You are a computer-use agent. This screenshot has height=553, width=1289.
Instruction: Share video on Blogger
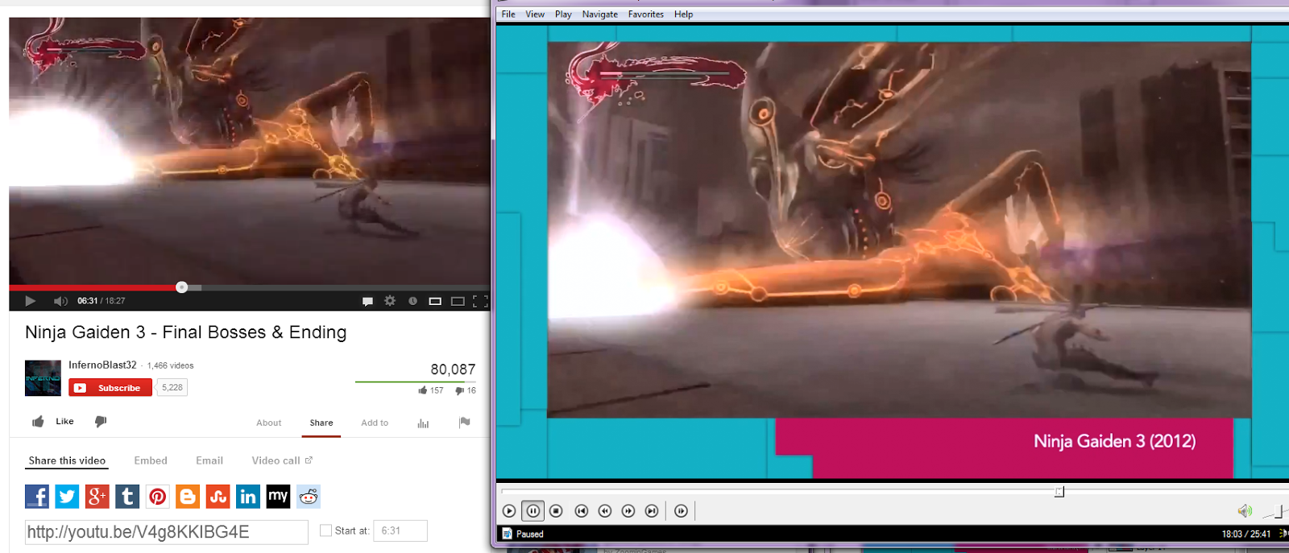coord(188,497)
